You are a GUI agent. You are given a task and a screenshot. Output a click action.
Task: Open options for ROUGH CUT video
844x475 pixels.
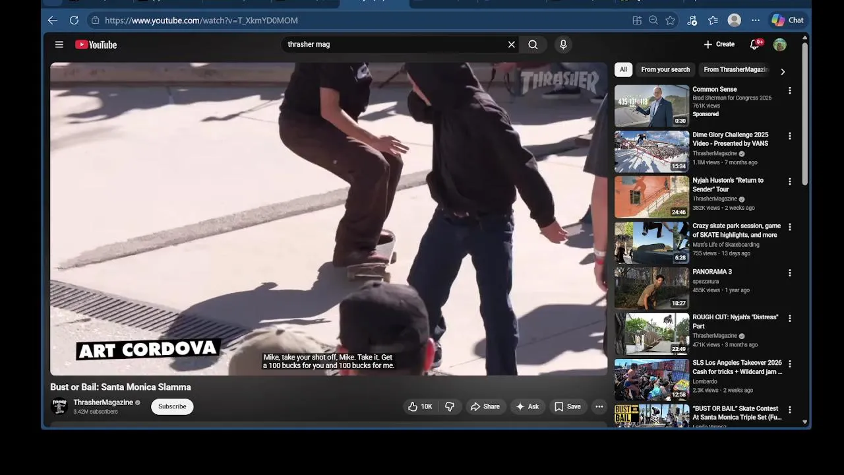[x=789, y=318]
